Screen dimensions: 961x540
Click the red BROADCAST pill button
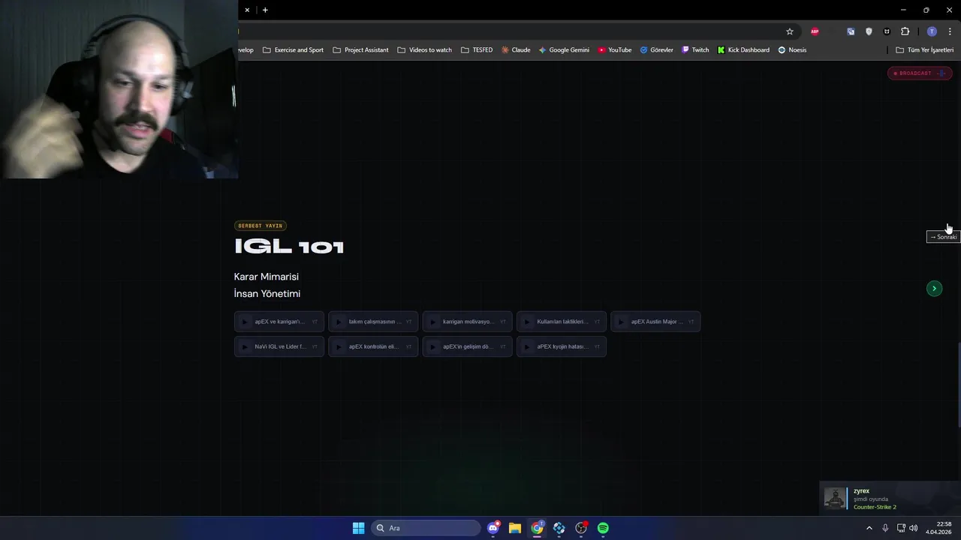point(920,73)
